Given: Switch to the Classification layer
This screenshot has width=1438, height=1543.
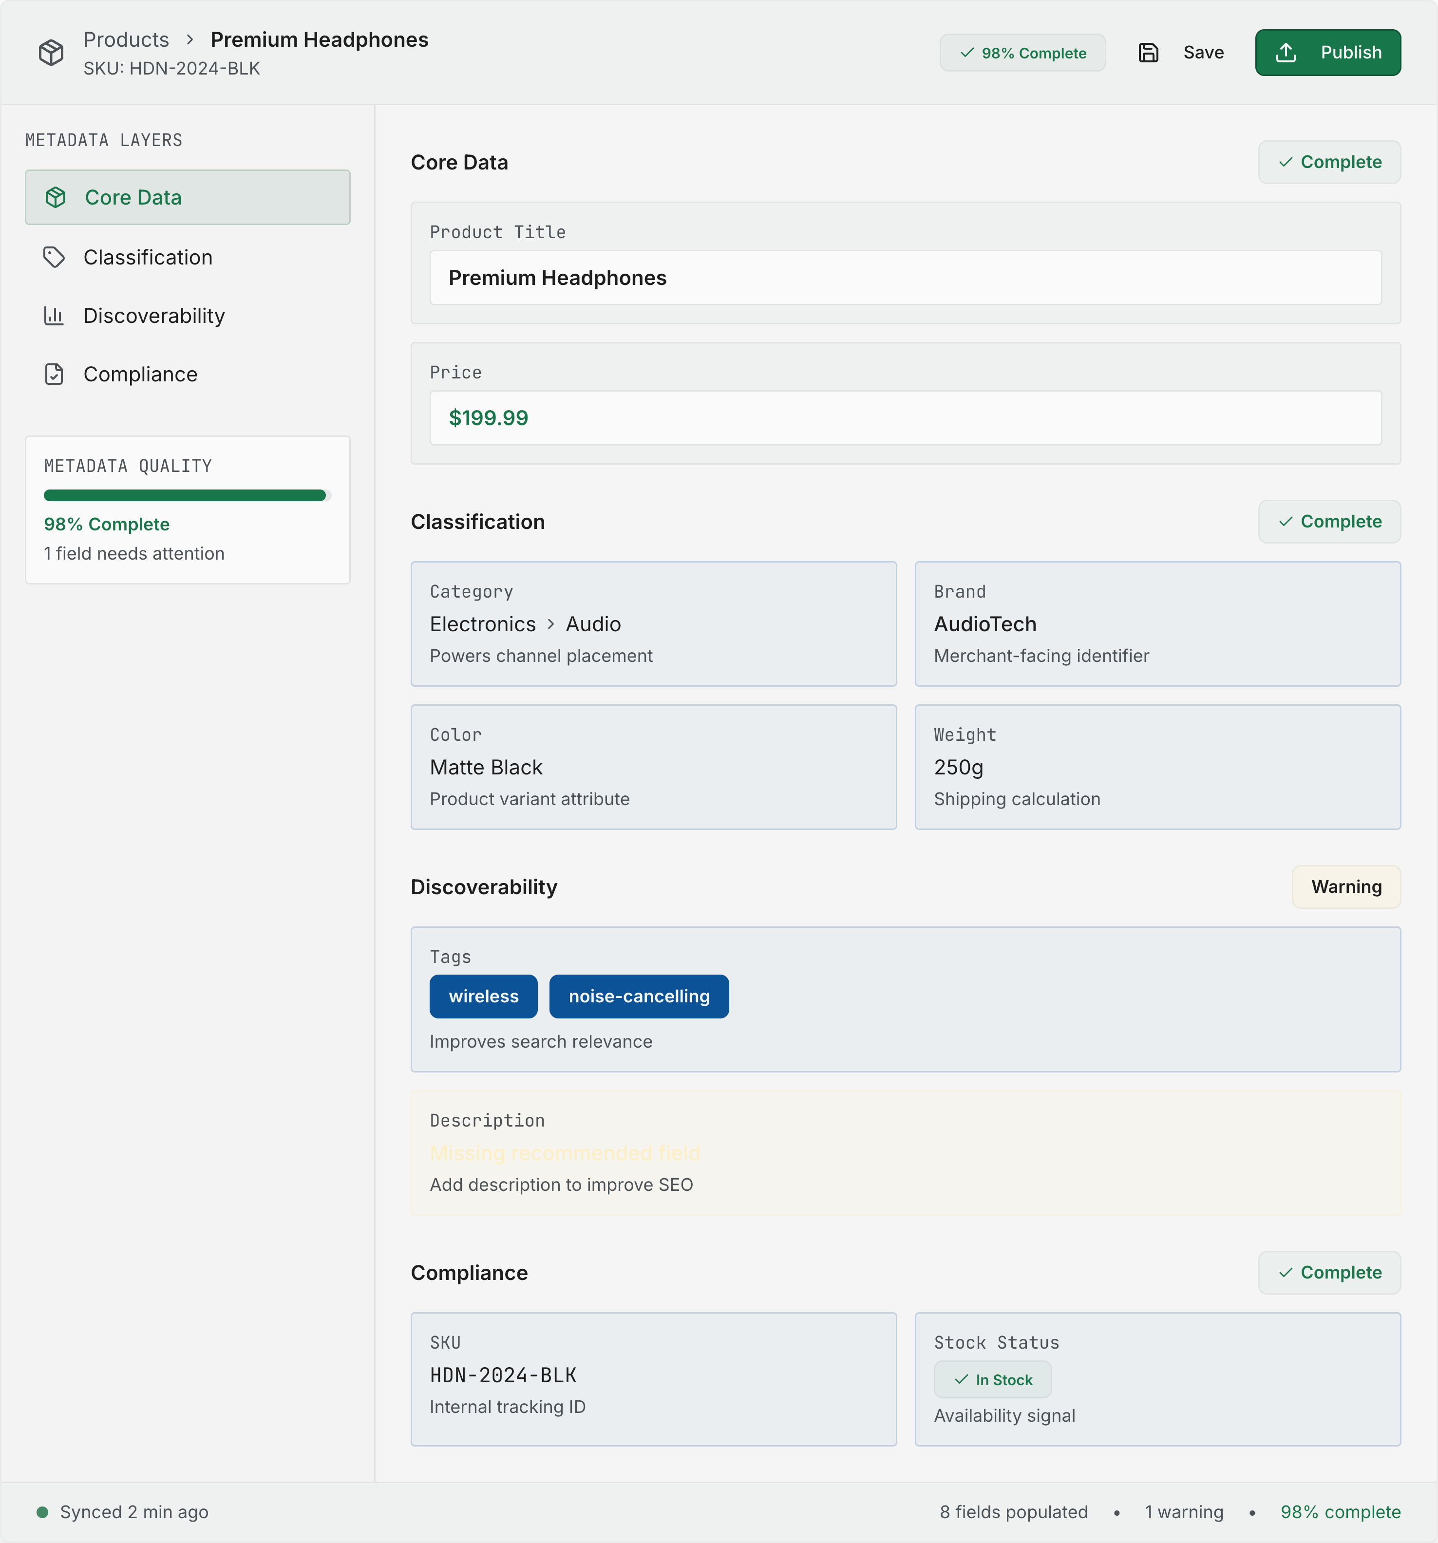Looking at the screenshot, I should coord(148,257).
